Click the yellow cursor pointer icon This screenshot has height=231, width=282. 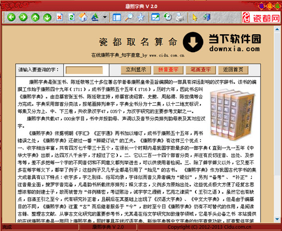(194, 18)
